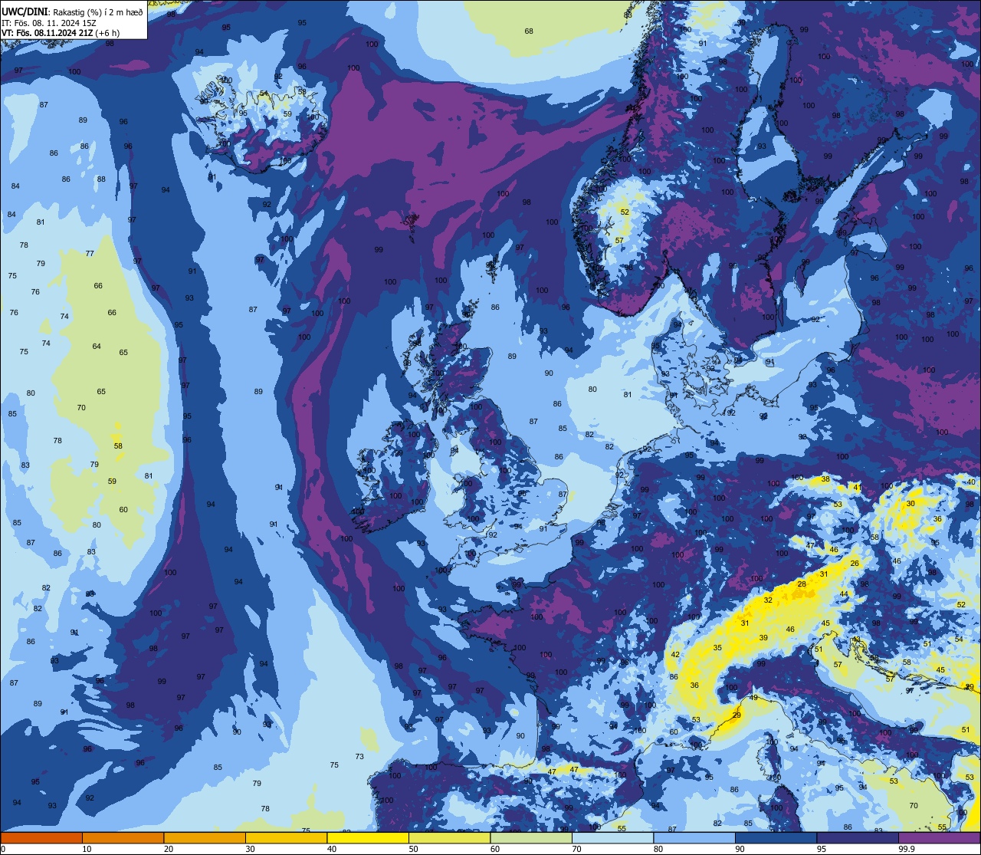Click the value 39 in the yellow band
Viewport: 981px width, 855px height.
click(763, 638)
